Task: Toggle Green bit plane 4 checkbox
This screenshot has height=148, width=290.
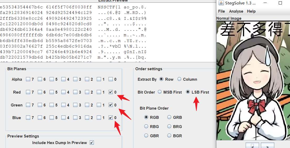Action: click(63, 105)
